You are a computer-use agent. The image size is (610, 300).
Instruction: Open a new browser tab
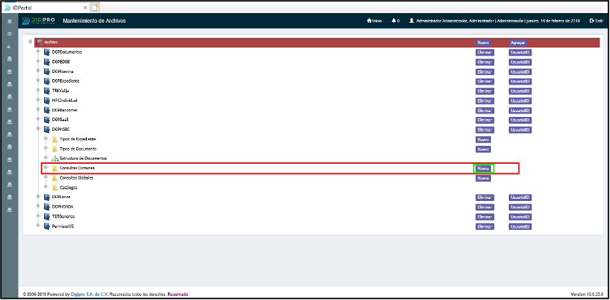95,7
